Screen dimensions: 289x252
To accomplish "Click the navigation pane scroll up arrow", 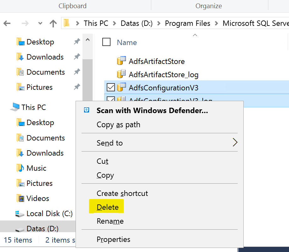I will pos(88,40).
